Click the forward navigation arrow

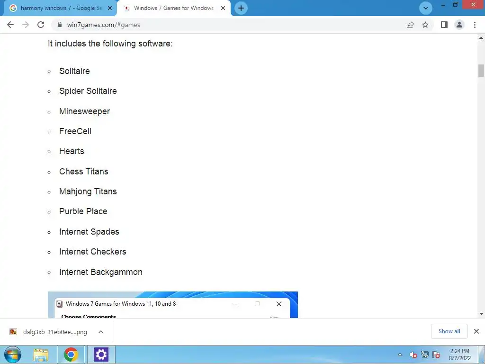coord(26,25)
